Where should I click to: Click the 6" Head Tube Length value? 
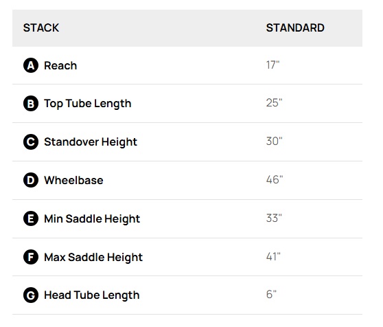(271, 295)
